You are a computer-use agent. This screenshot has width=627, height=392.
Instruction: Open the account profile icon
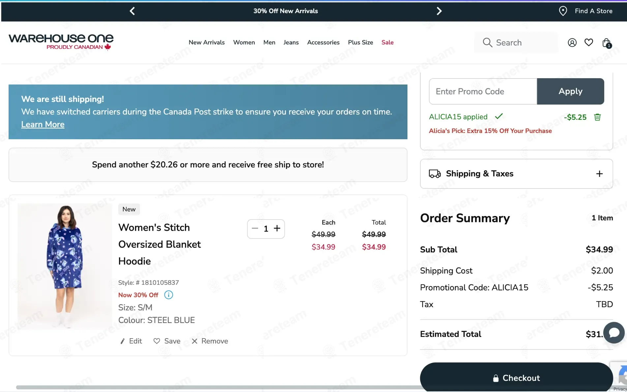(x=572, y=43)
